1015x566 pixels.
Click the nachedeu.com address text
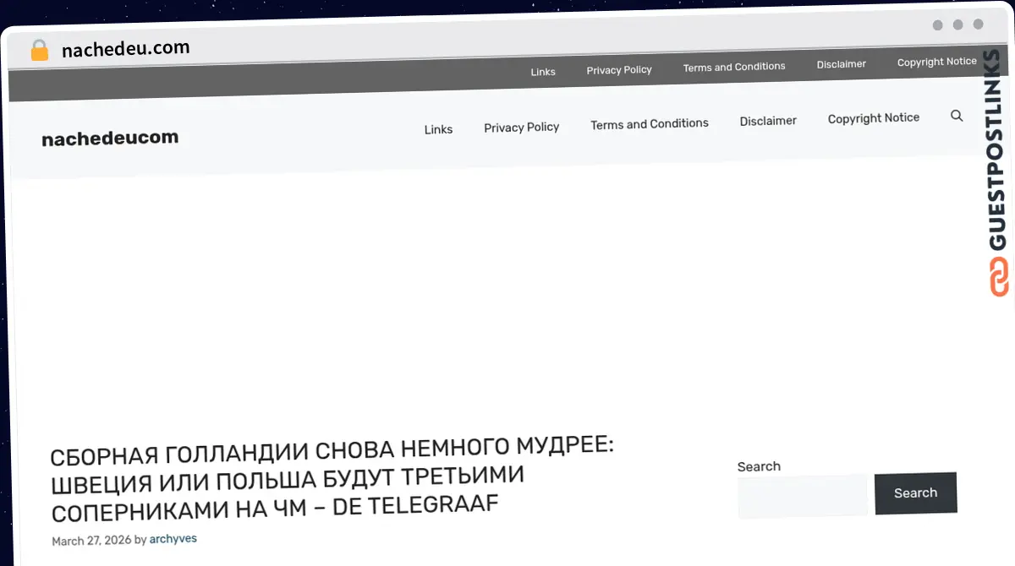coord(126,49)
